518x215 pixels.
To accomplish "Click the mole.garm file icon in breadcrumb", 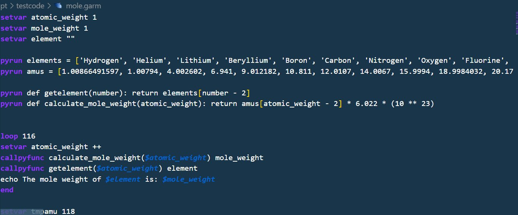I will (x=58, y=6).
